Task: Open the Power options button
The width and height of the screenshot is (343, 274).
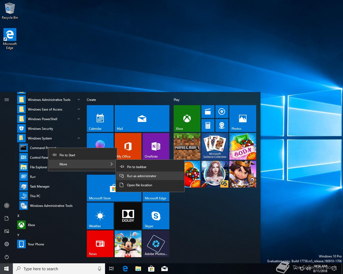Action: point(7,257)
